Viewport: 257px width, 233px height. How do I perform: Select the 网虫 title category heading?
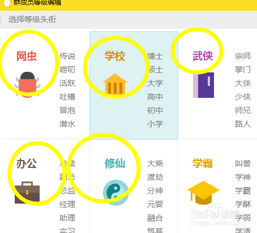tap(27, 56)
